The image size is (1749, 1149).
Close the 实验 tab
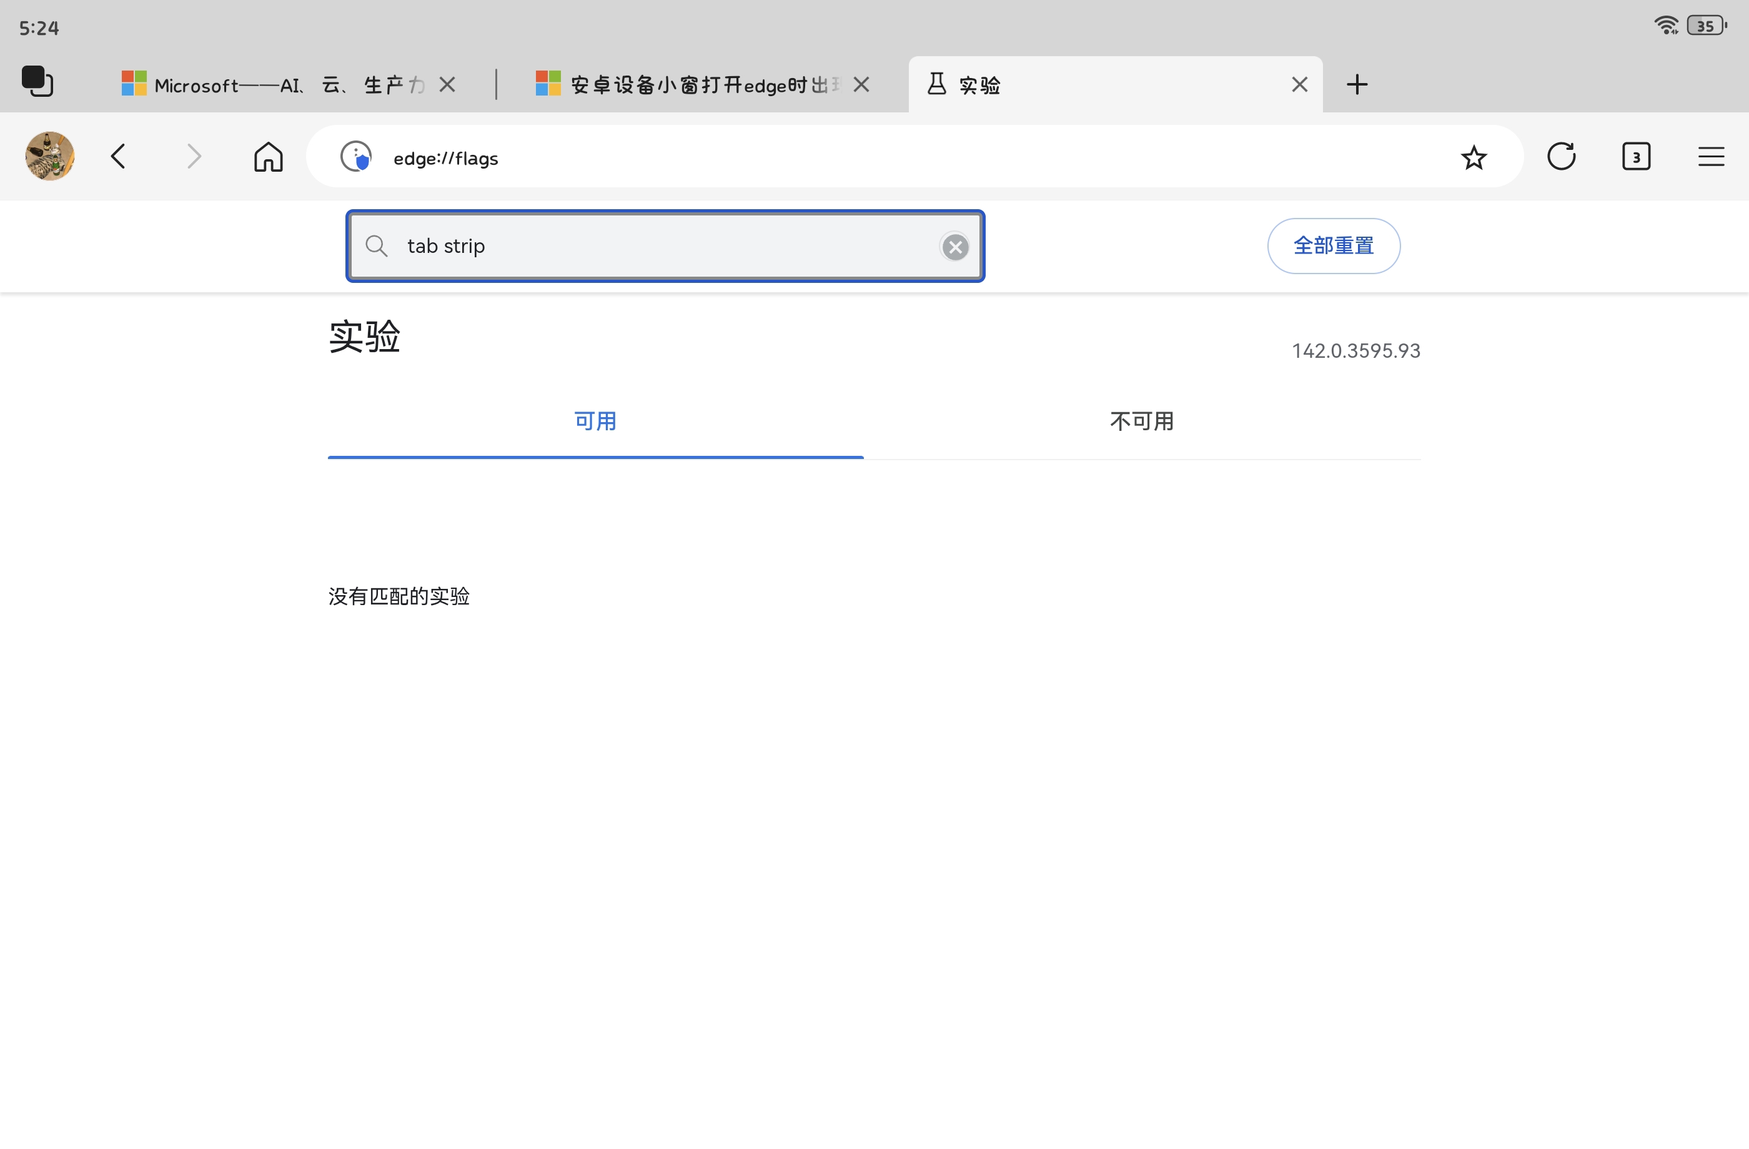1299,84
